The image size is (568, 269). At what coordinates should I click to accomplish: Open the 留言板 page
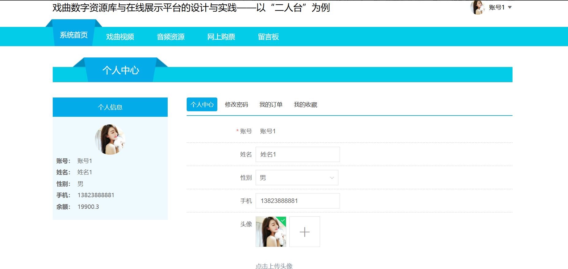point(269,37)
